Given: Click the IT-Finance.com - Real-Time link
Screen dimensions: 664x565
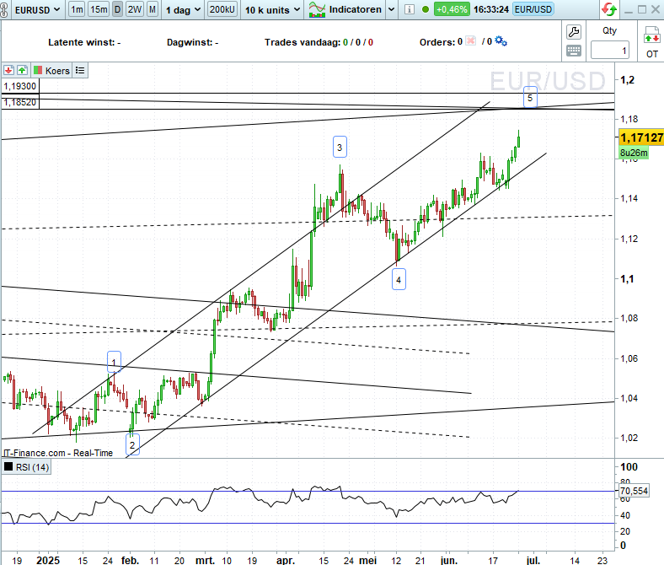Looking at the screenshot, I should (x=58, y=453).
